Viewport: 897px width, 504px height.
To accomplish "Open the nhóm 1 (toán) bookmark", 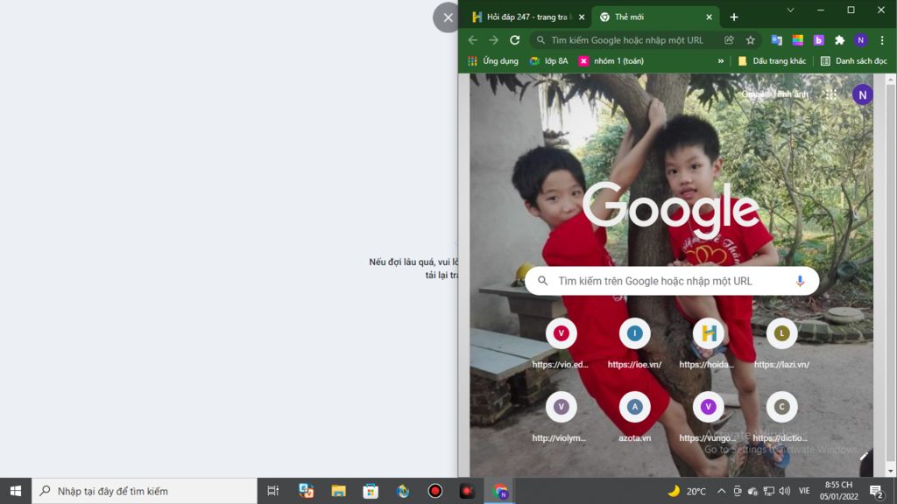I will 611,61.
